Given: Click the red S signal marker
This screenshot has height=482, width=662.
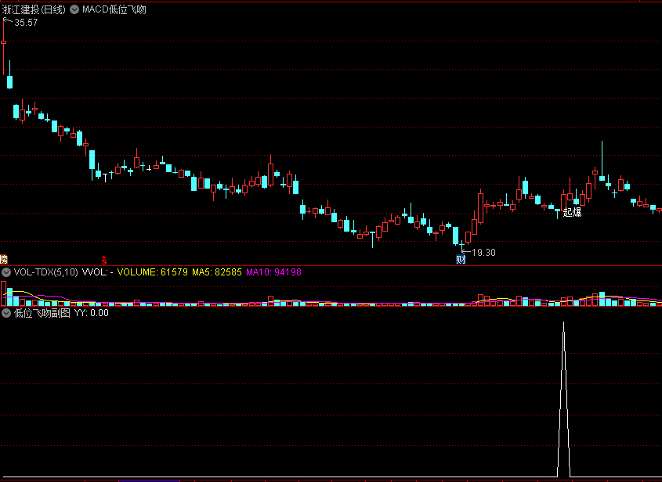Looking at the screenshot, I should pyautogui.click(x=104, y=261).
